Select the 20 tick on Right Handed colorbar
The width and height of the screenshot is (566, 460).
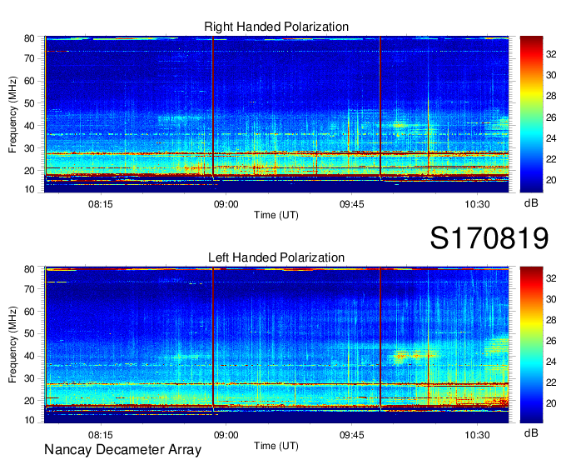point(551,180)
